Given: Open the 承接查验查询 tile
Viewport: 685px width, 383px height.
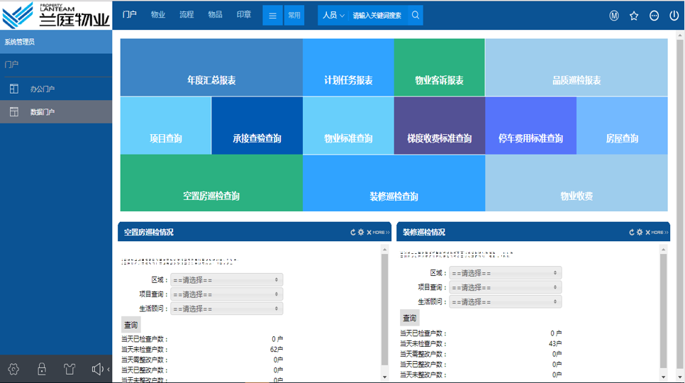Looking at the screenshot, I should [257, 126].
